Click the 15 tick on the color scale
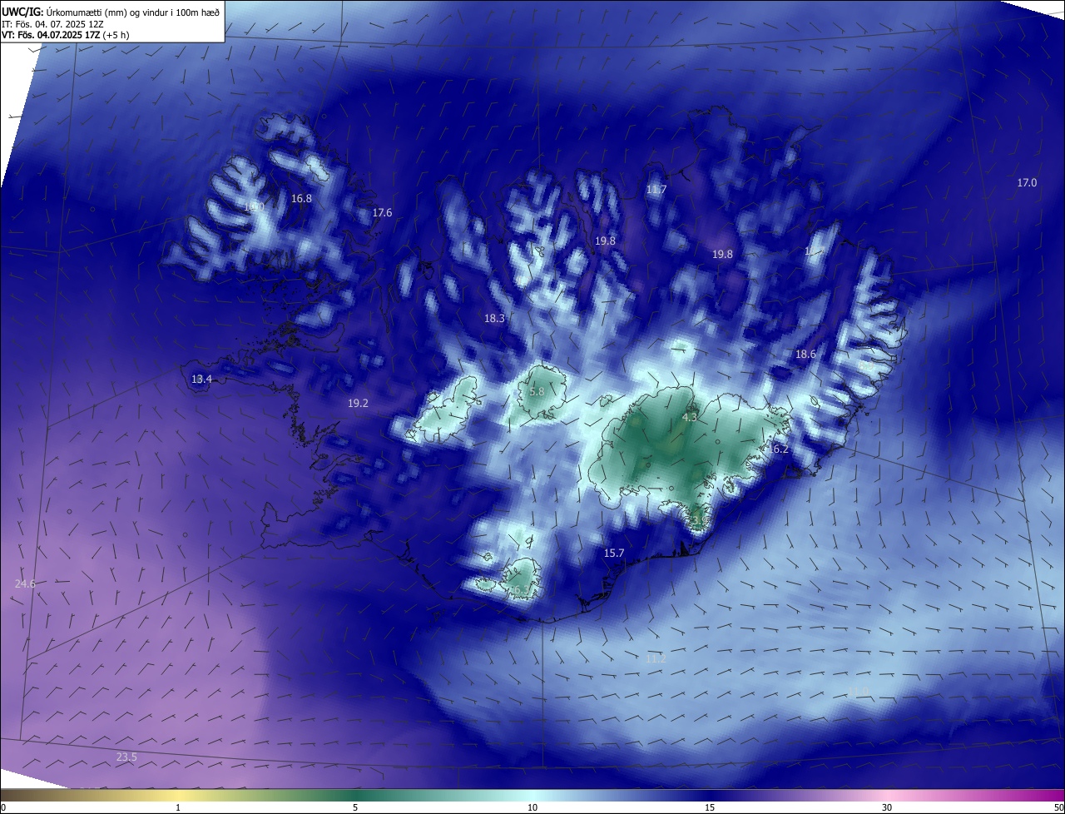The height and width of the screenshot is (814, 1065). pos(710,807)
